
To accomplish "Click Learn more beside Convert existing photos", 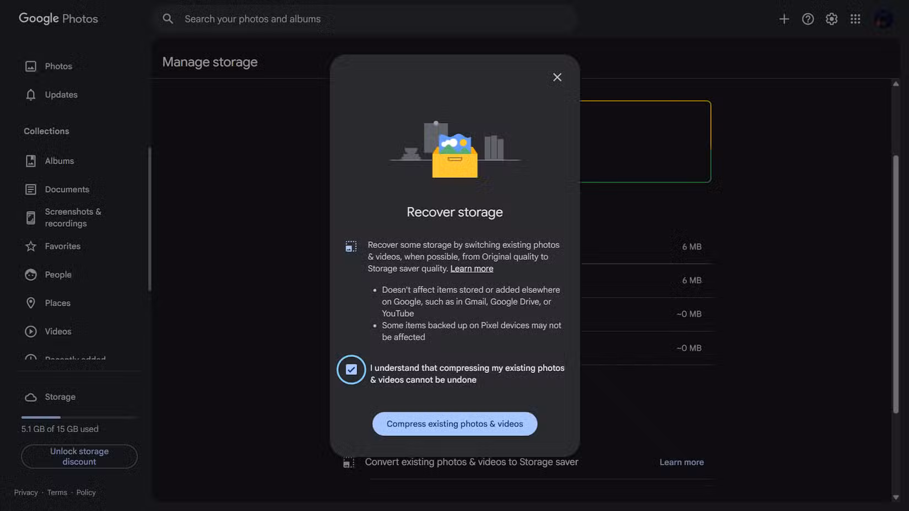I will [681, 463].
